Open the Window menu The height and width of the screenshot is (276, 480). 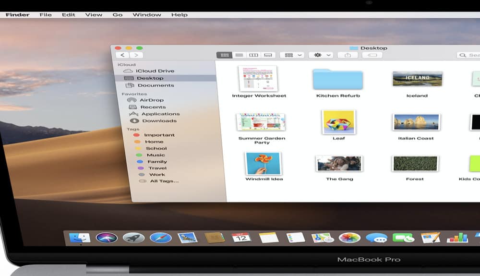pos(146,15)
